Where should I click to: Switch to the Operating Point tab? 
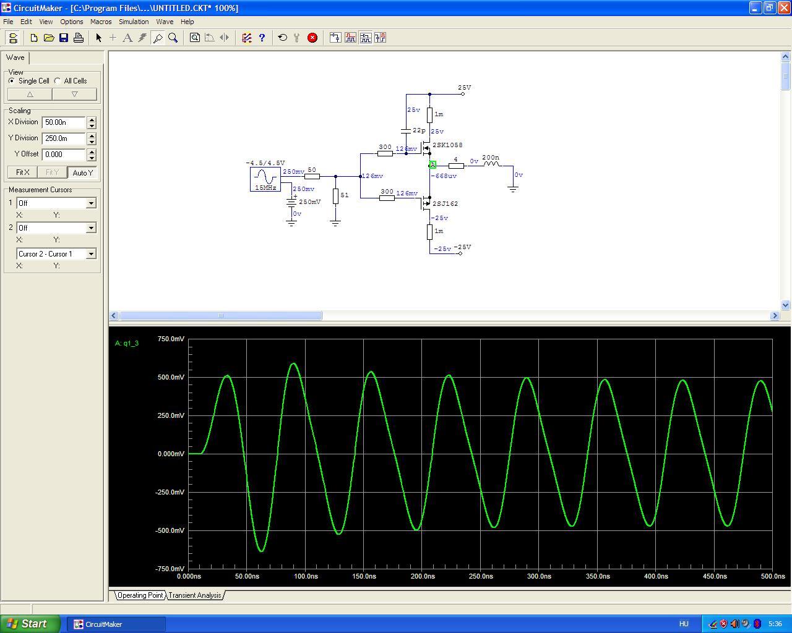pyautogui.click(x=140, y=595)
